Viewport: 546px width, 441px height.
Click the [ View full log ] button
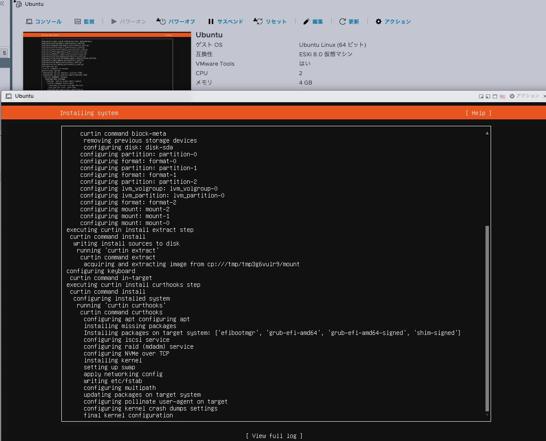click(274, 436)
